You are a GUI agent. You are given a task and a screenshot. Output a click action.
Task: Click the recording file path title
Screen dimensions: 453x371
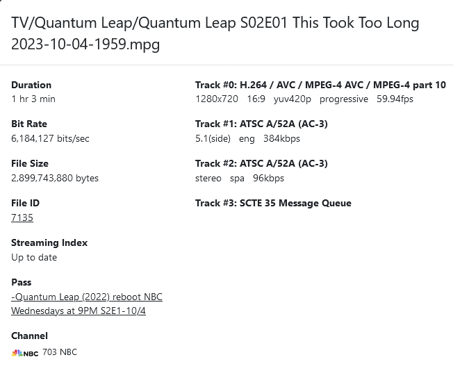click(215, 33)
